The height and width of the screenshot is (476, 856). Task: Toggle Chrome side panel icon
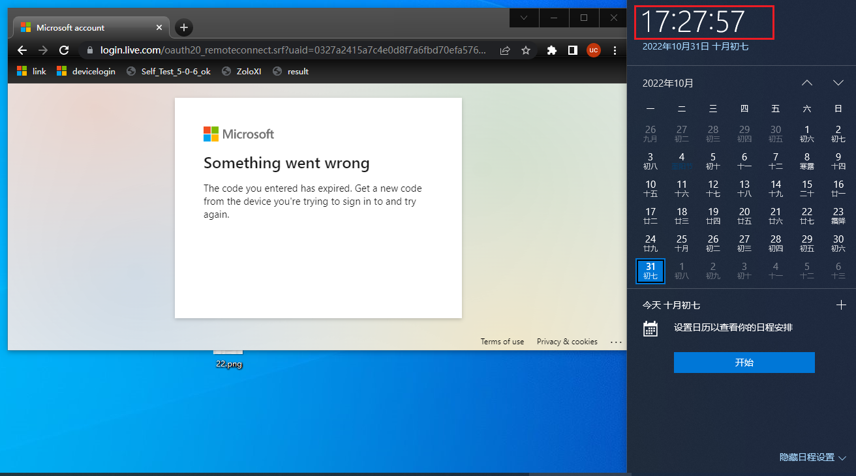point(573,50)
